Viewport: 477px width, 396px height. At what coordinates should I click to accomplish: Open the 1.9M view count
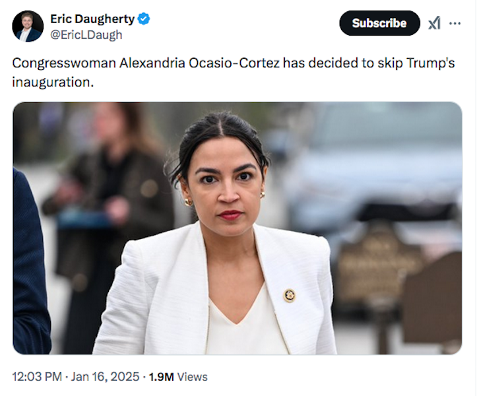(161, 377)
